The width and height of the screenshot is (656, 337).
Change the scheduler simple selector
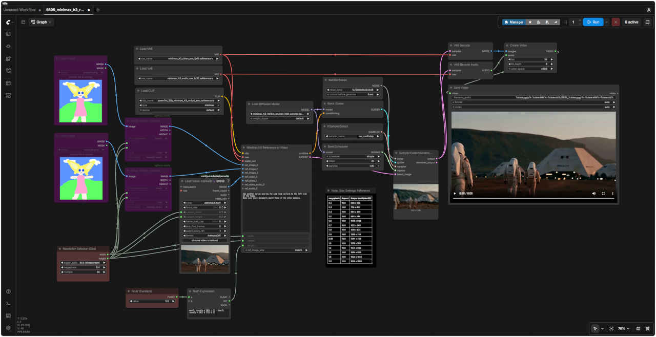[x=353, y=156]
